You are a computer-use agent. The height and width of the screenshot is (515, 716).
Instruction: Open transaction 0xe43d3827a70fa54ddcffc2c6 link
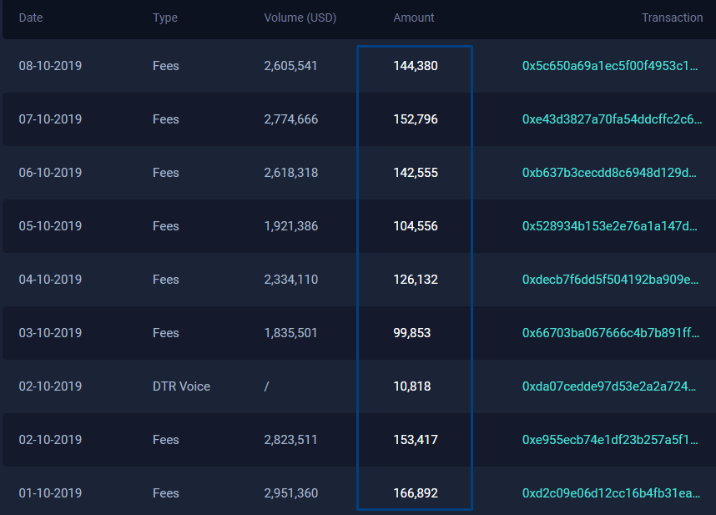click(x=612, y=119)
